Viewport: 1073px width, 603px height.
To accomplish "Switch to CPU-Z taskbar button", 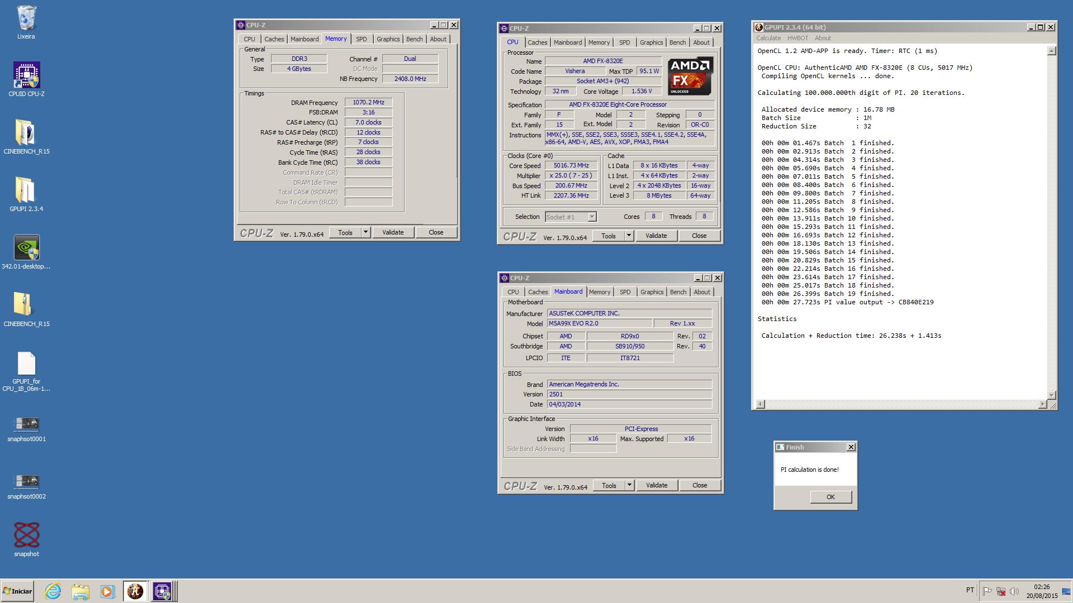I will tap(162, 591).
